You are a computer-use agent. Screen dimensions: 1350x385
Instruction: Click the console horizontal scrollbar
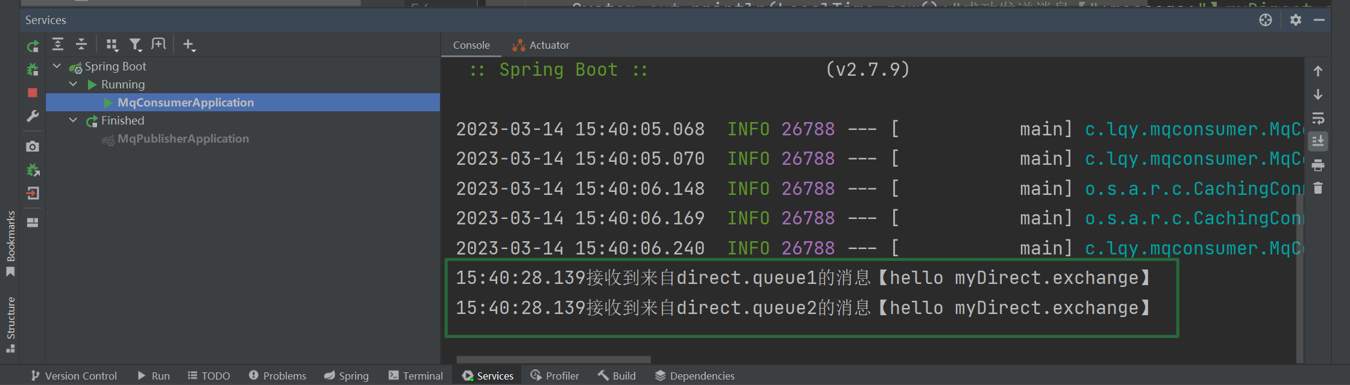(x=554, y=359)
